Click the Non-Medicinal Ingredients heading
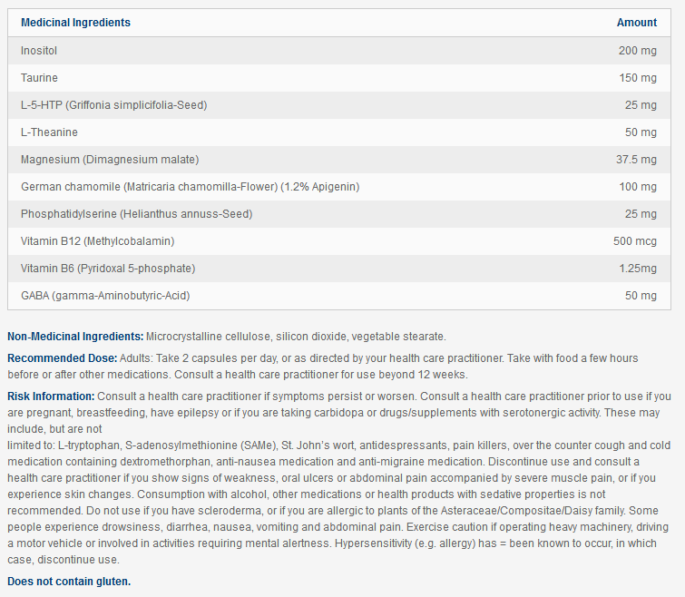 [x=75, y=337]
